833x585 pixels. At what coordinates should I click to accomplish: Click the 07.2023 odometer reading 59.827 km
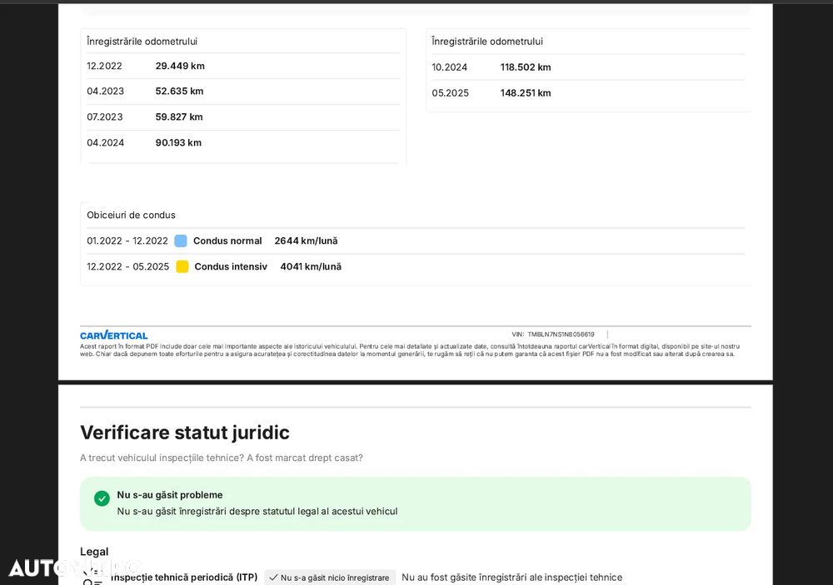click(x=179, y=117)
